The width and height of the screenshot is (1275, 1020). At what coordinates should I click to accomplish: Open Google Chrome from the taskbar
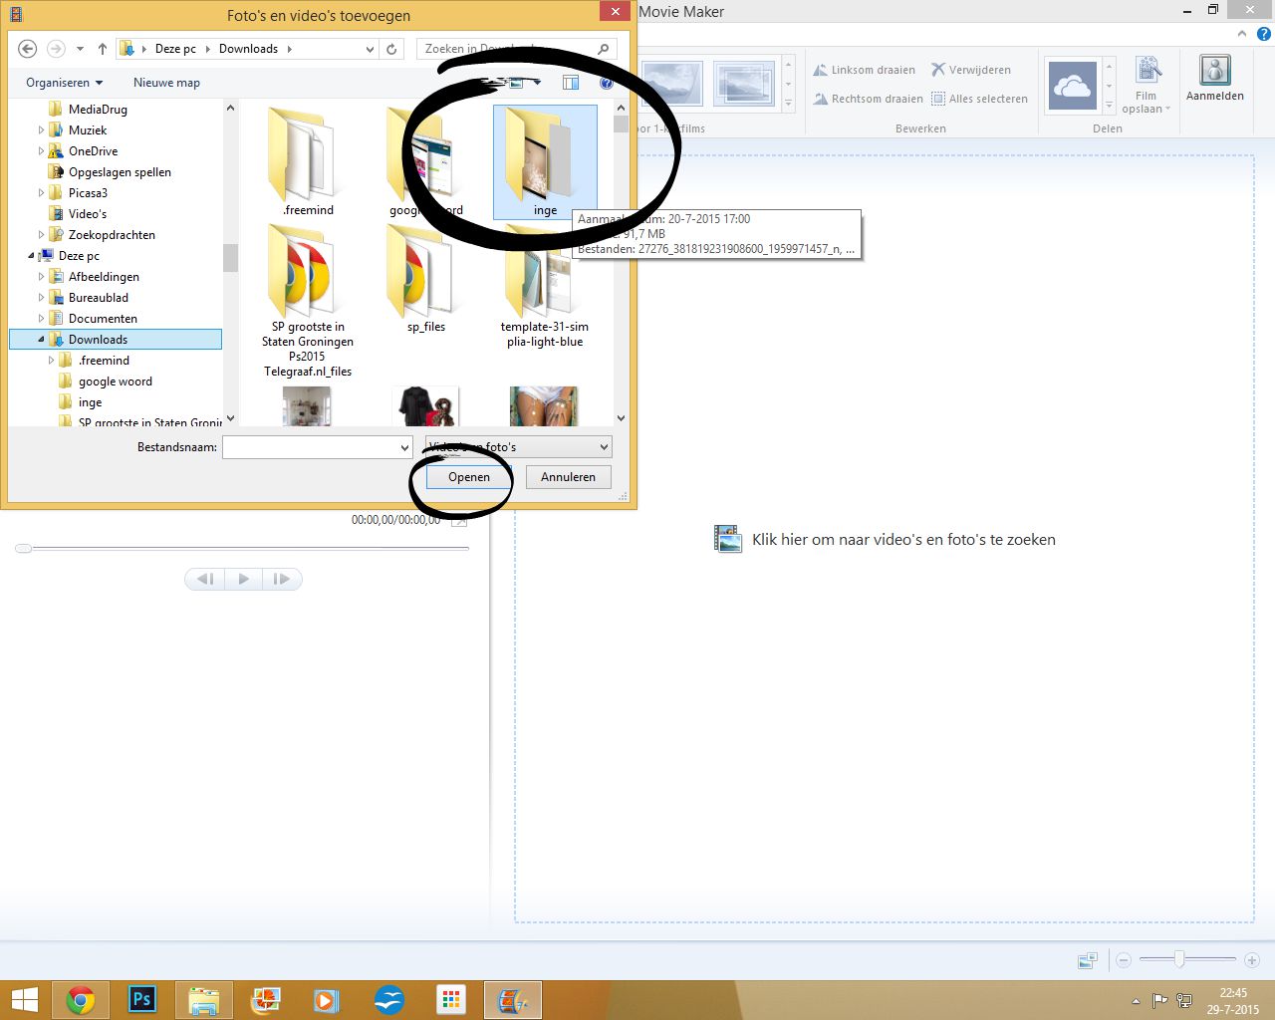tap(80, 1000)
